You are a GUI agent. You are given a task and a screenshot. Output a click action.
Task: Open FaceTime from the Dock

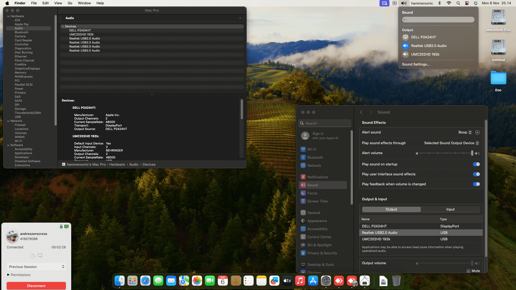pos(210,281)
